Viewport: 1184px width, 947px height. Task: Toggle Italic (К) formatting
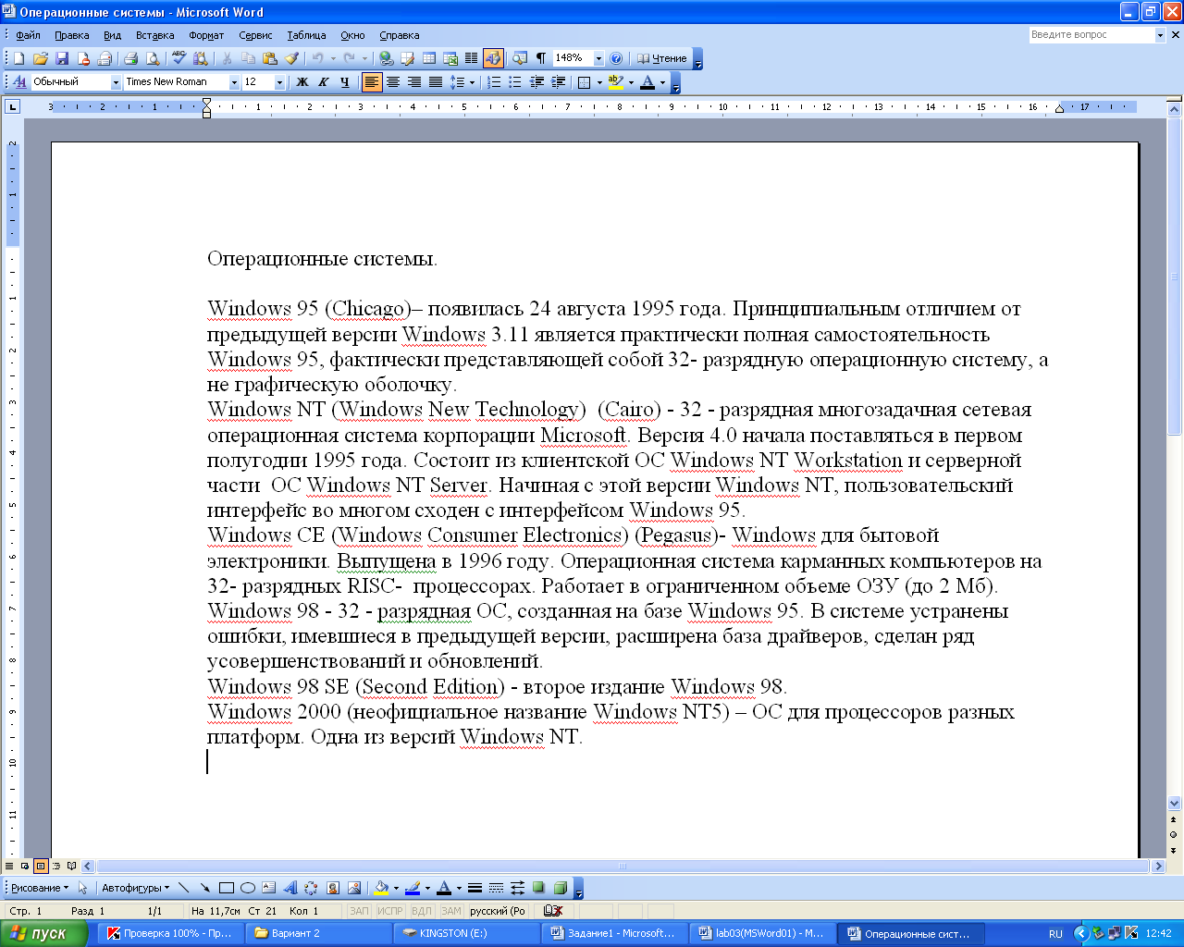click(323, 82)
